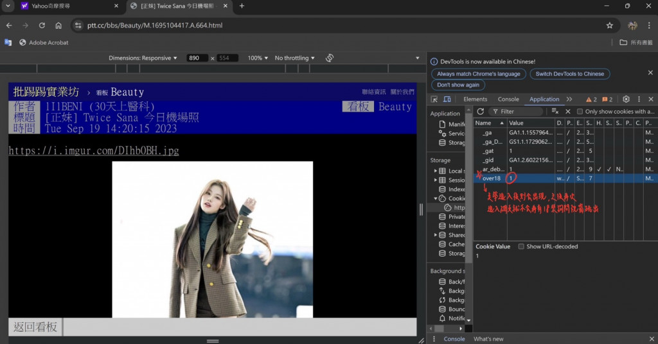Click the inspect element picker icon

coord(434,99)
